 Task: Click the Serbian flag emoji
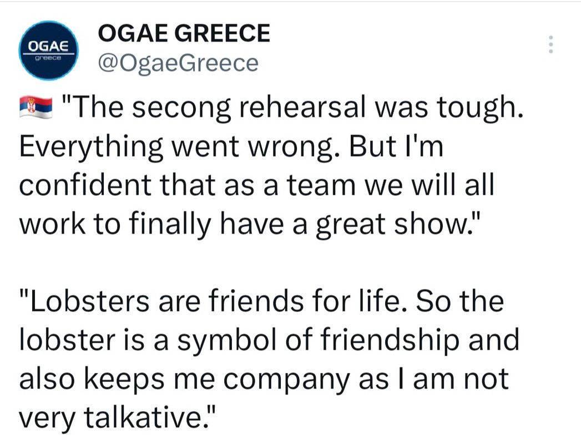tap(36, 107)
